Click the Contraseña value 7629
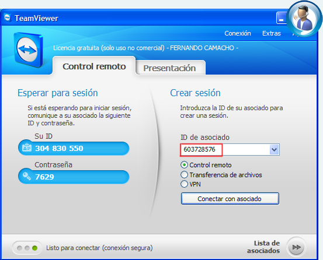This screenshot has height=260, width=323. [44, 177]
